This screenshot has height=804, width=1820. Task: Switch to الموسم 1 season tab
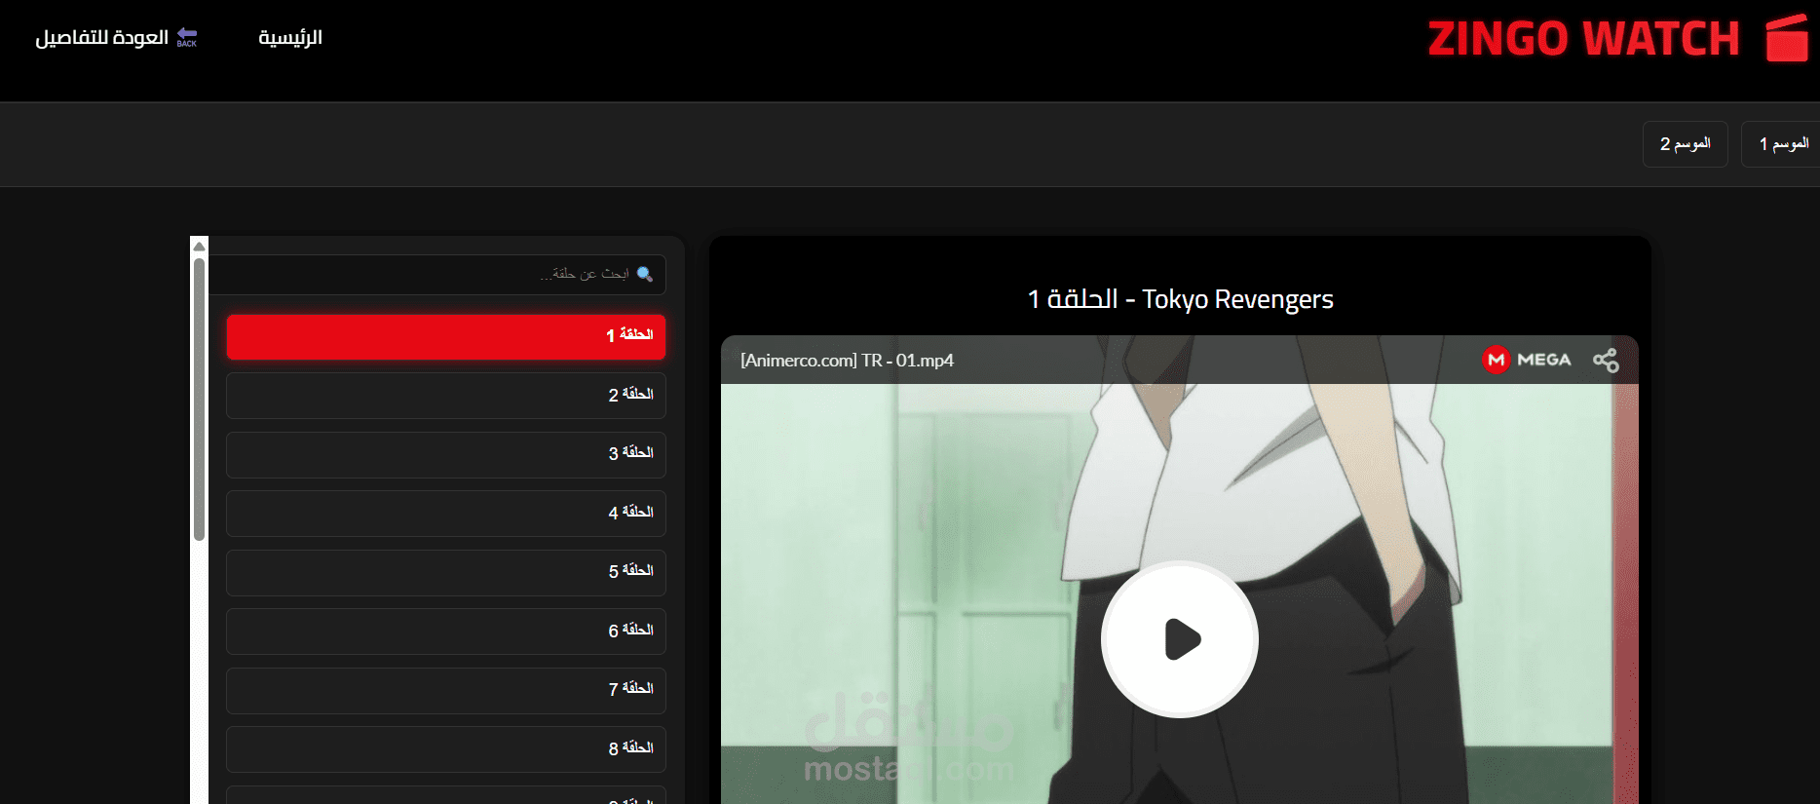click(x=1783, y=144)
